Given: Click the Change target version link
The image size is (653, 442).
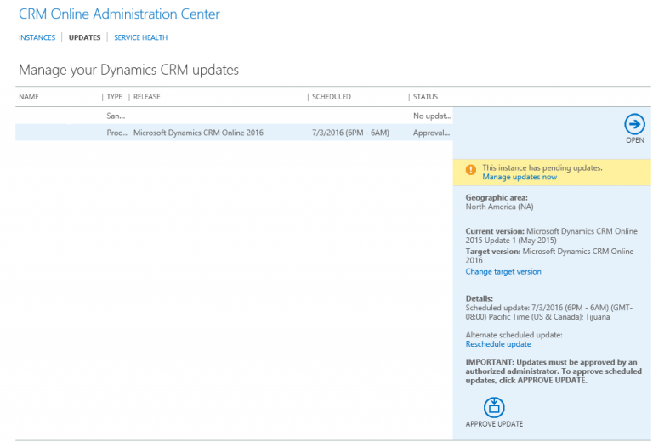Looking at the screenshot, I should (503, 271).
